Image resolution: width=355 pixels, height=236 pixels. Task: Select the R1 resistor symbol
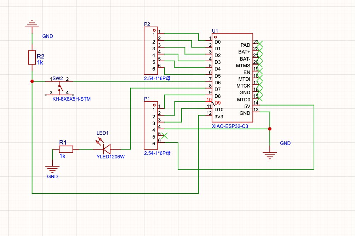(x=66, y=149)
